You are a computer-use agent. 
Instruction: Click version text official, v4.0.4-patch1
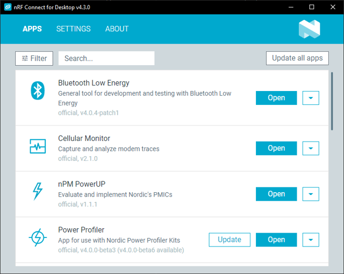tap(88, 113)
